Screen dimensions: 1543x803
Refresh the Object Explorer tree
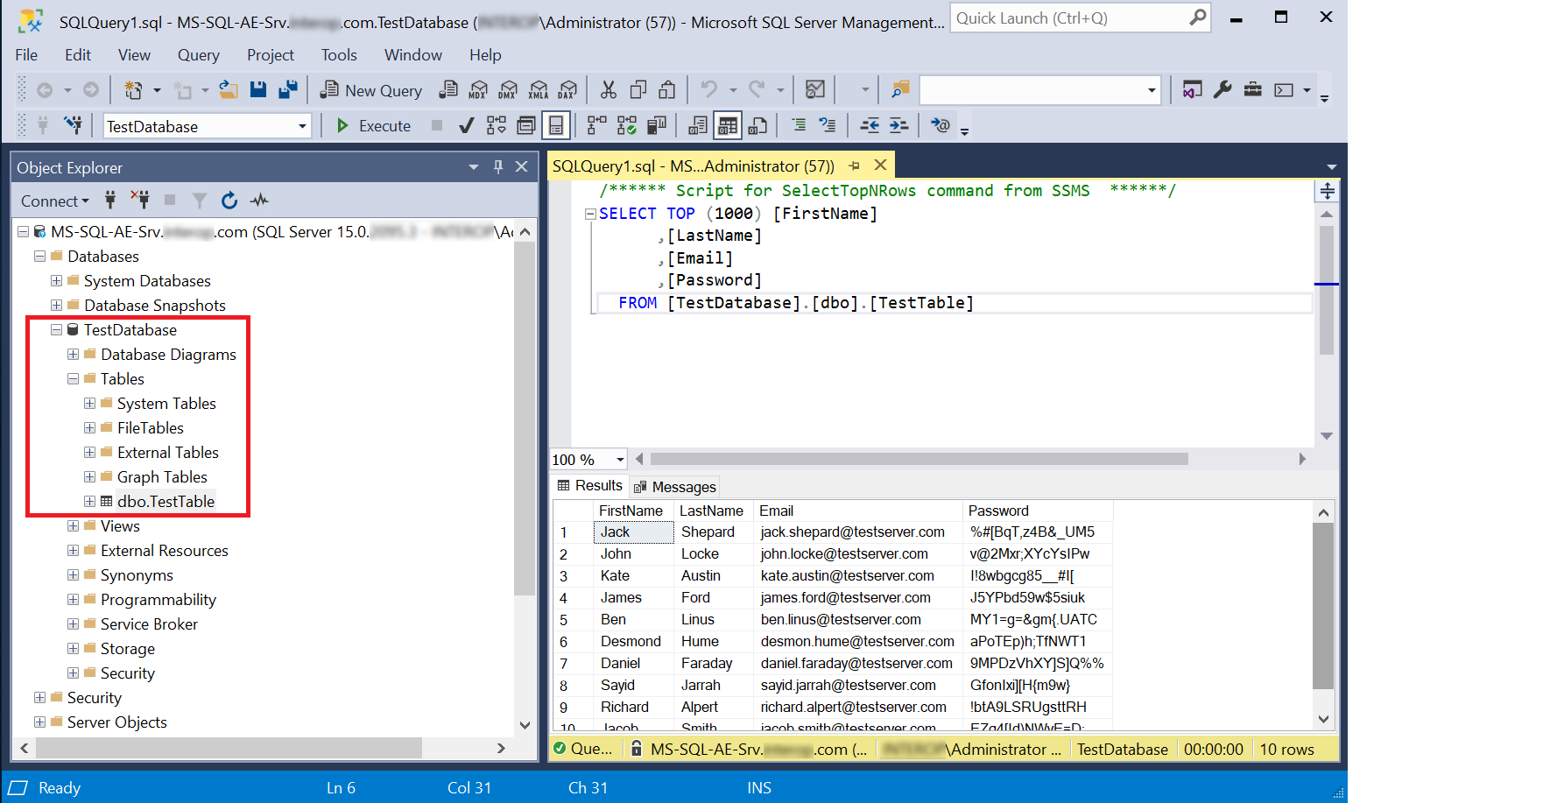pos(229,201)
